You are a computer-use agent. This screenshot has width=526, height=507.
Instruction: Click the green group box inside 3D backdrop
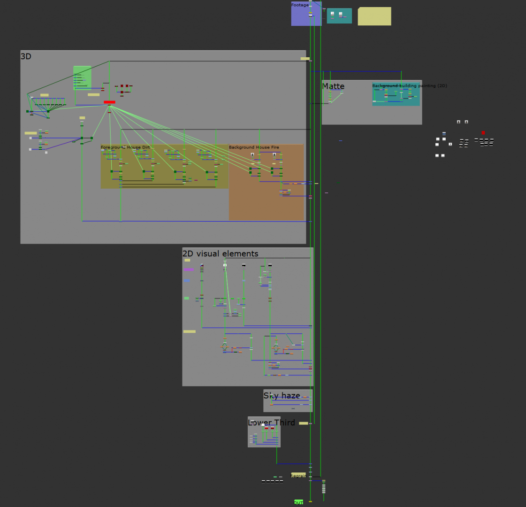coord(82,77)
